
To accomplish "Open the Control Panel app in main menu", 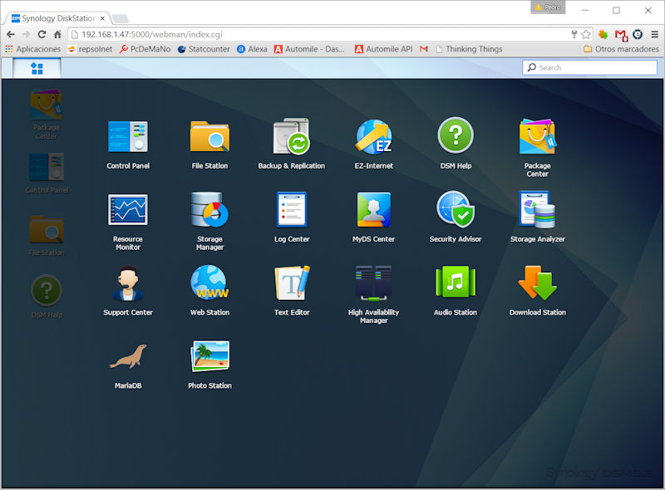I will [128, 145].
